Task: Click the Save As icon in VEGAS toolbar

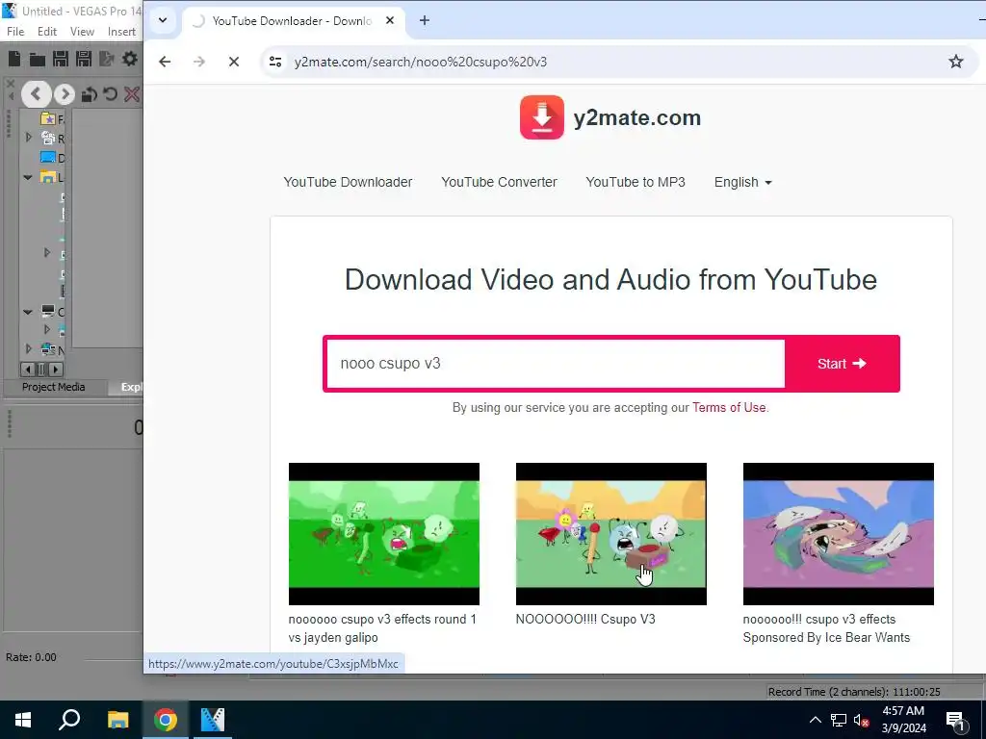Action: [84, 59]
